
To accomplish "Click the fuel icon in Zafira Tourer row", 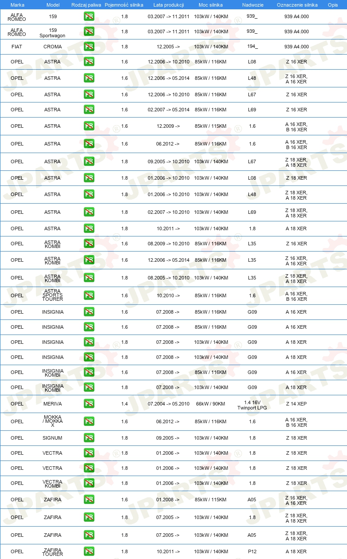I will click(89, 551).
